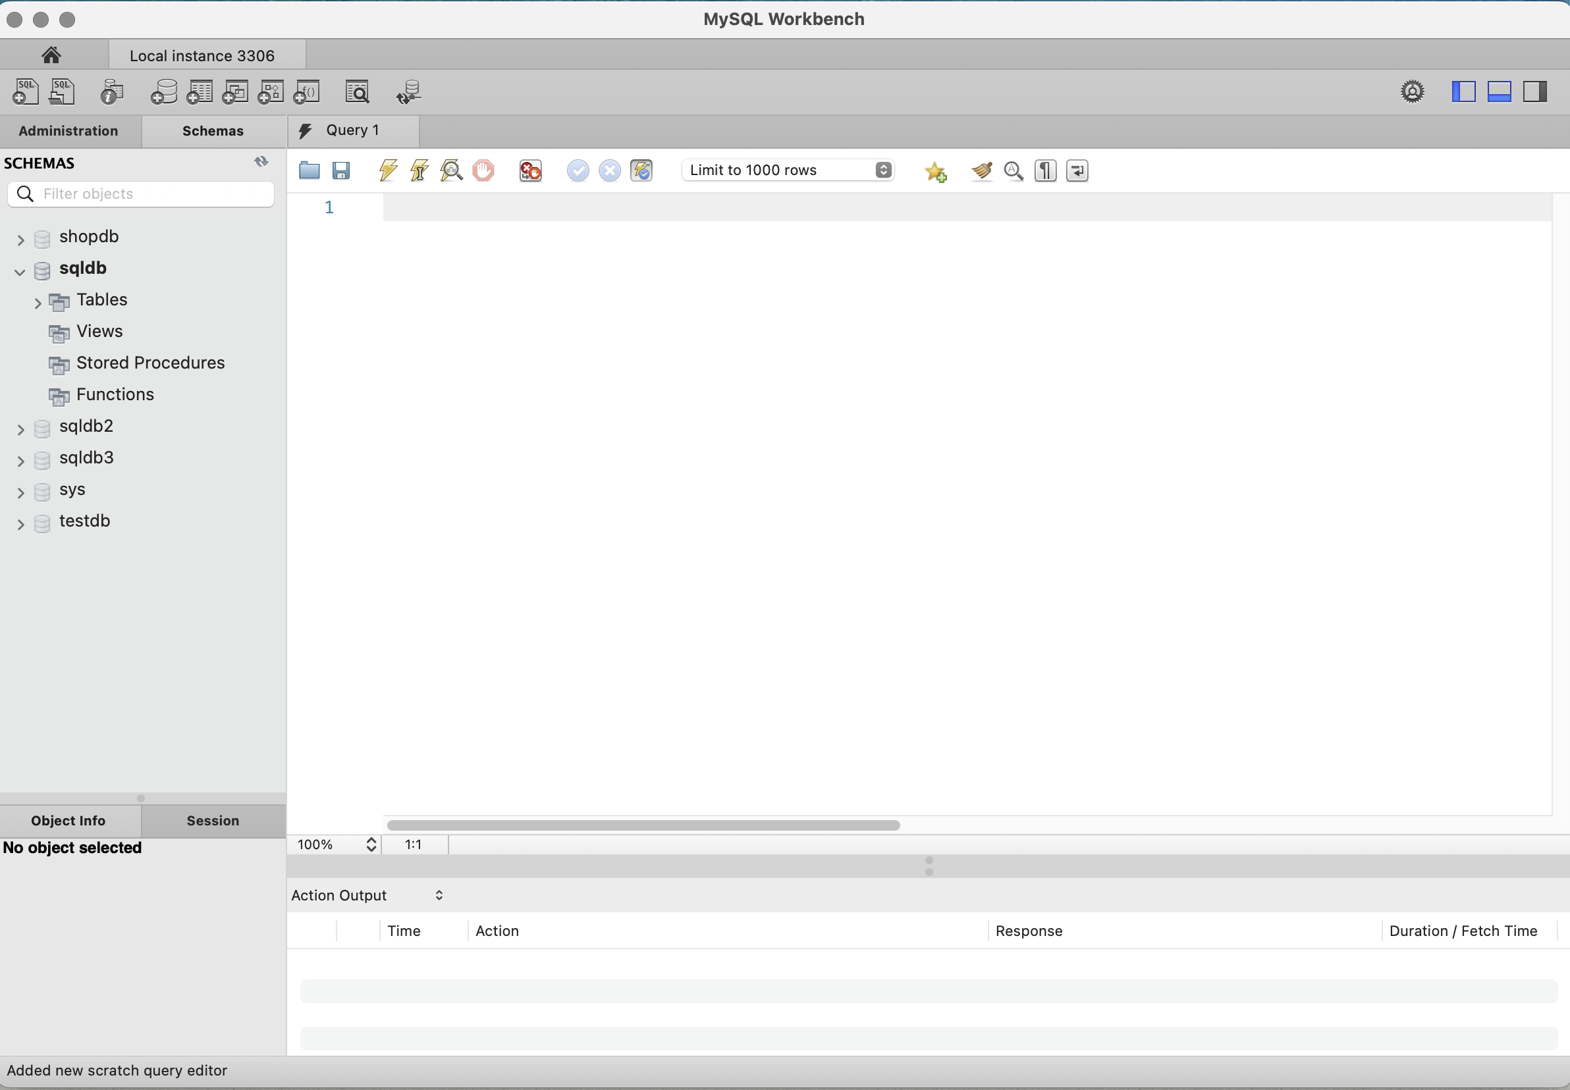Viewport: 1570px width, 1090px height.
Task: Click the Reconnect to DBMS icon
Action: coord(408,92)
